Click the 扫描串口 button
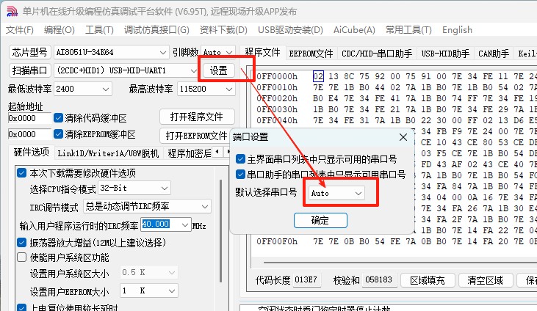Viewport: 537px width, 311px height. [x=29, y=70]
